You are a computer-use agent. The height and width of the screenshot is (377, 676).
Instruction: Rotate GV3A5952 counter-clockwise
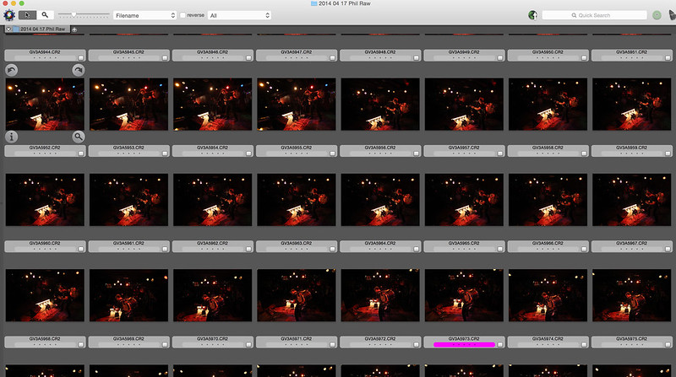point(12,70)
